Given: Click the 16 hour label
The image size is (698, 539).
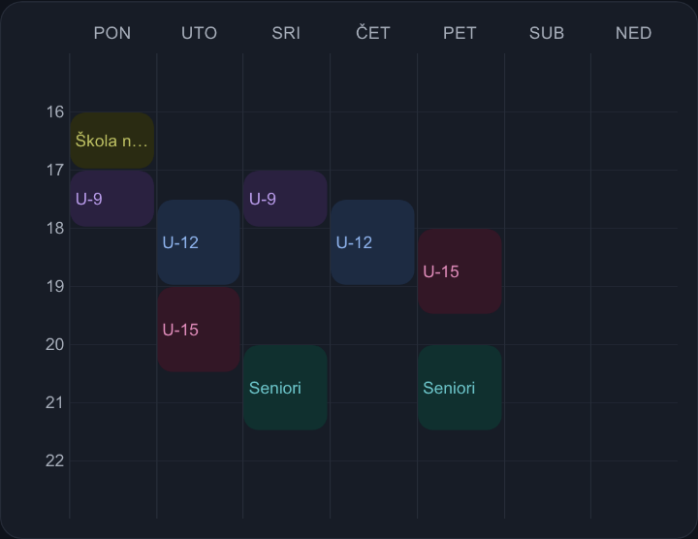Looking at the screenshot, I should click(55, 112).
